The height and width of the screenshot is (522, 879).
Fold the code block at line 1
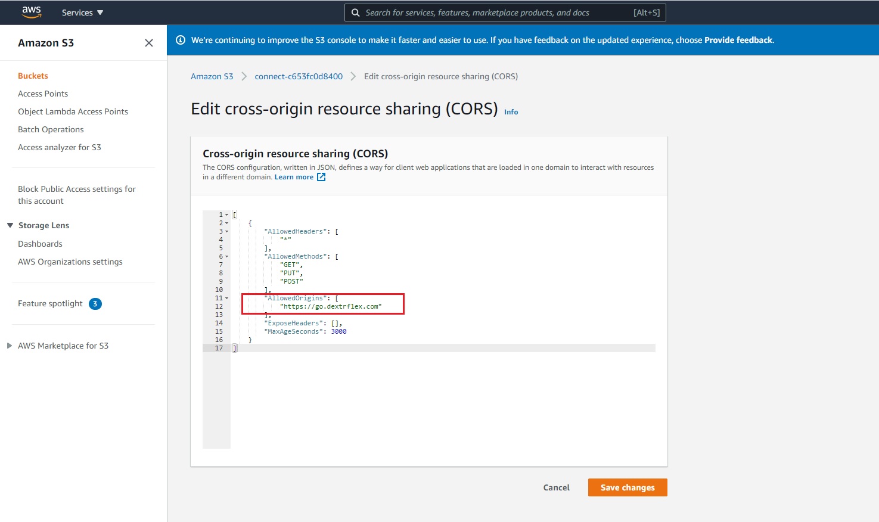(x=226, y=215)
